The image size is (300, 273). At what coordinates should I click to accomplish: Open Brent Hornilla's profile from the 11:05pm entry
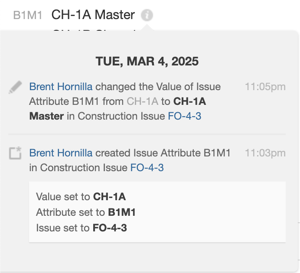point(61,87)
